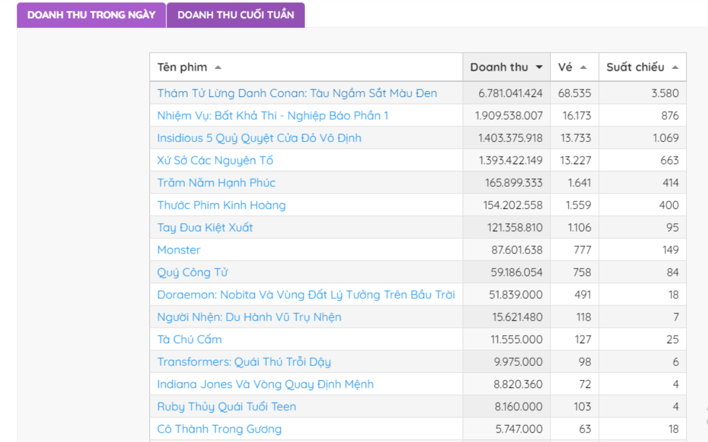Open Cô Thành Trong Gương link
This screenshot has width=708, height=442.
[219, 429]
